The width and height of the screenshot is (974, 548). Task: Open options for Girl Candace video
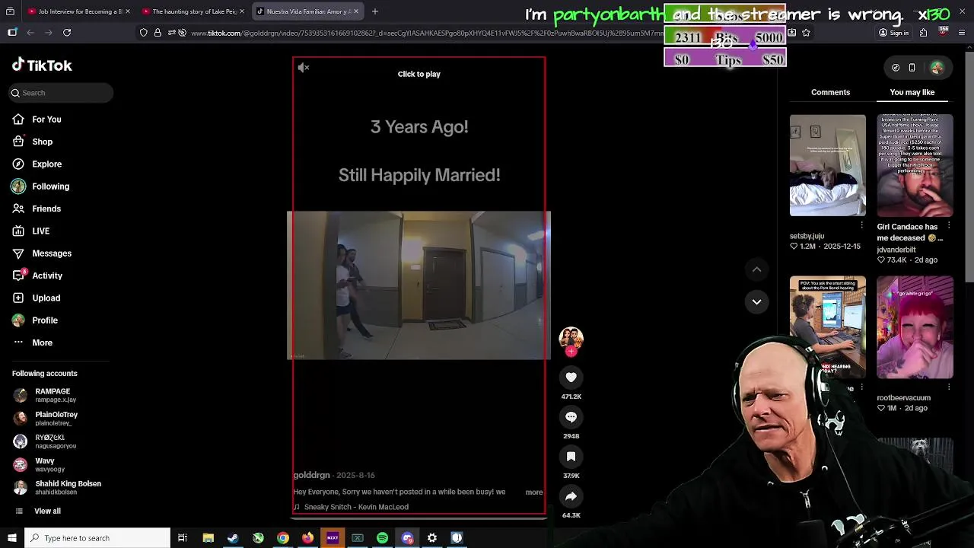tap(949, 226)
